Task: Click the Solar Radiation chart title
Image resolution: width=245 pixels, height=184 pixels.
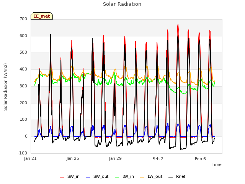Action: [x=122, y=4]
